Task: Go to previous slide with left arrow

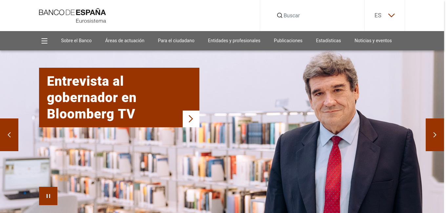Action: tap(9, 135)
